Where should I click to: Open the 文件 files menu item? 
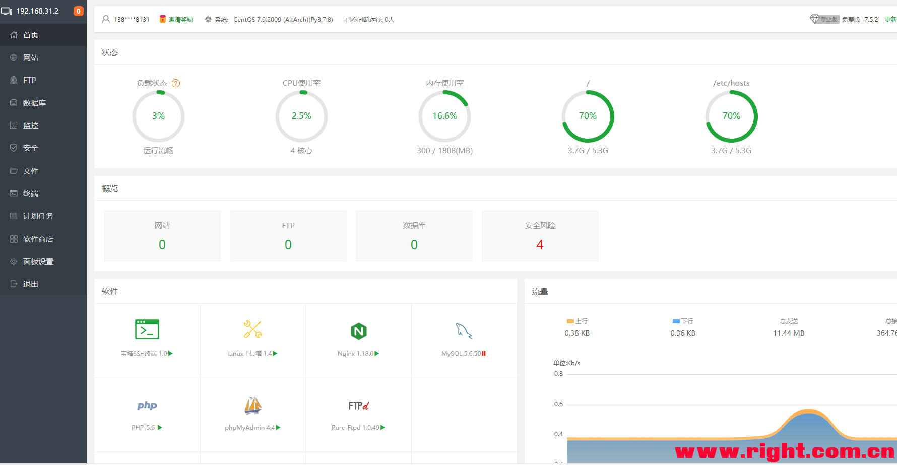pyautogui.click(x=43, y=171)
